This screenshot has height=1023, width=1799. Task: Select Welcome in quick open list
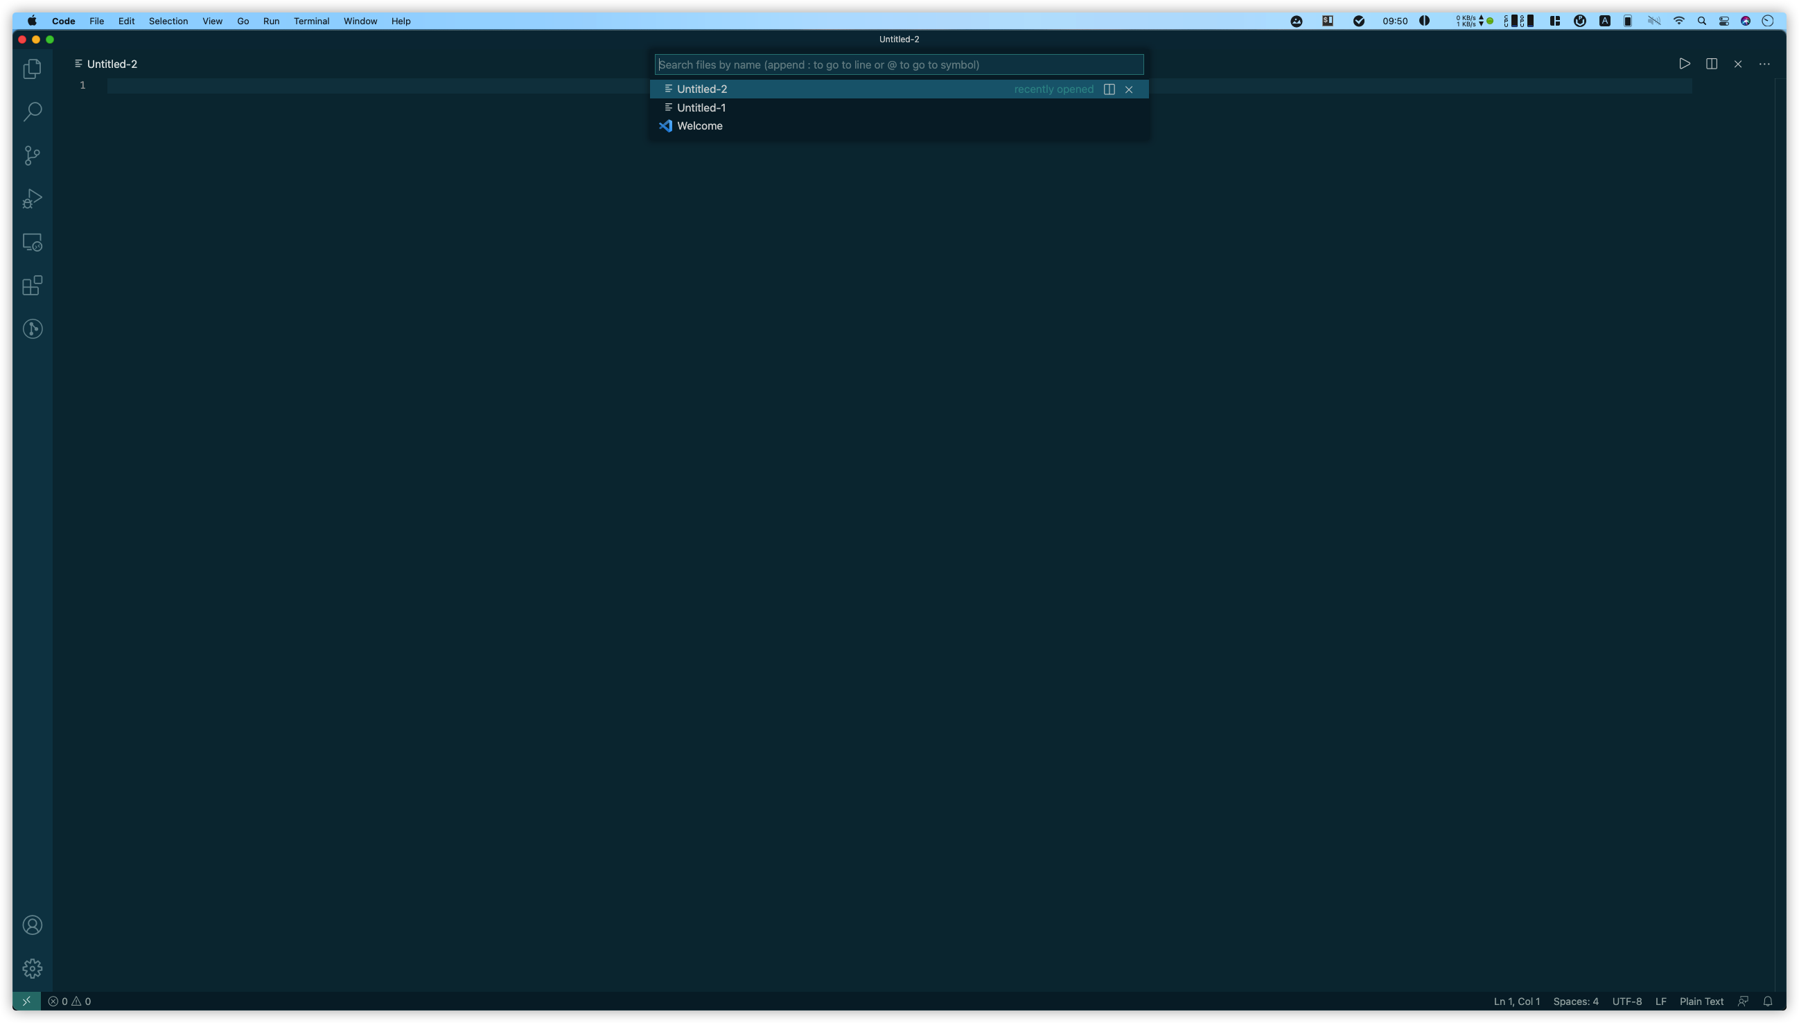click(x=700, y=125)
